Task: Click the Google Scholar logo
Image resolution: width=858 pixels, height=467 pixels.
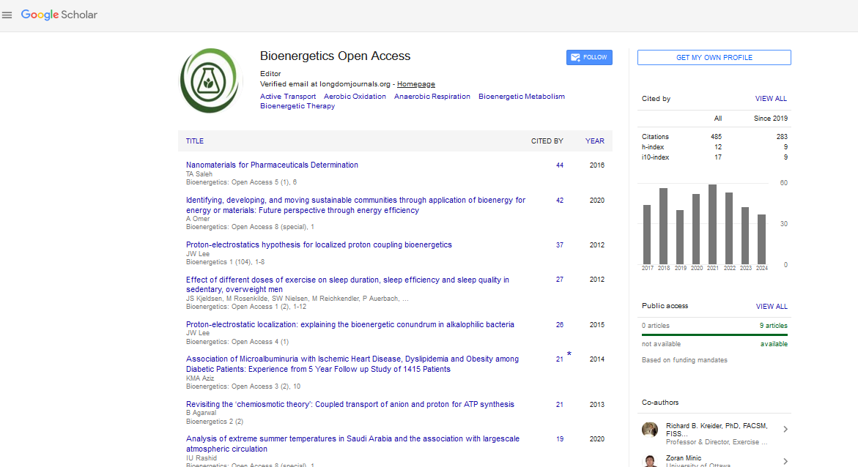Action: pyautogui.click(x=59, y=15)
